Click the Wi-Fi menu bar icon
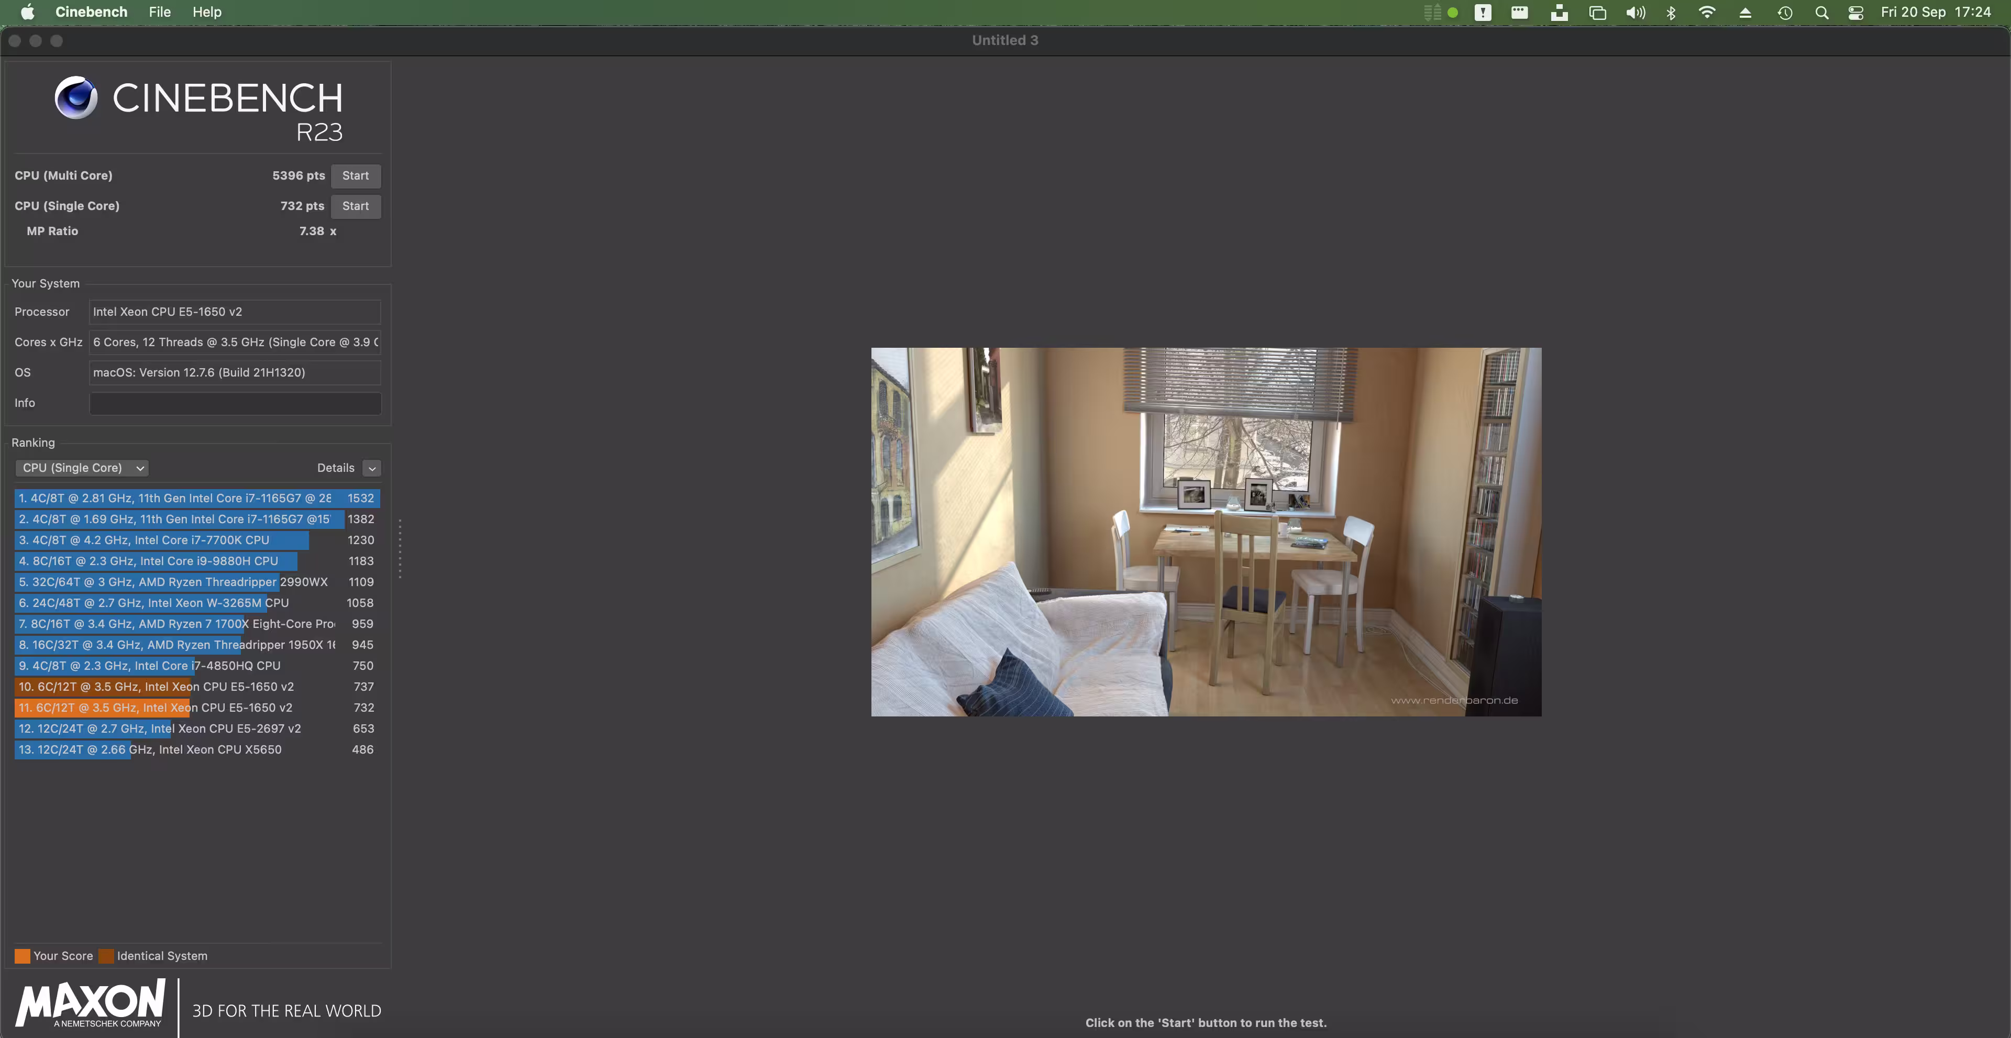Screen dimensions: 2011x1038 1707,13
